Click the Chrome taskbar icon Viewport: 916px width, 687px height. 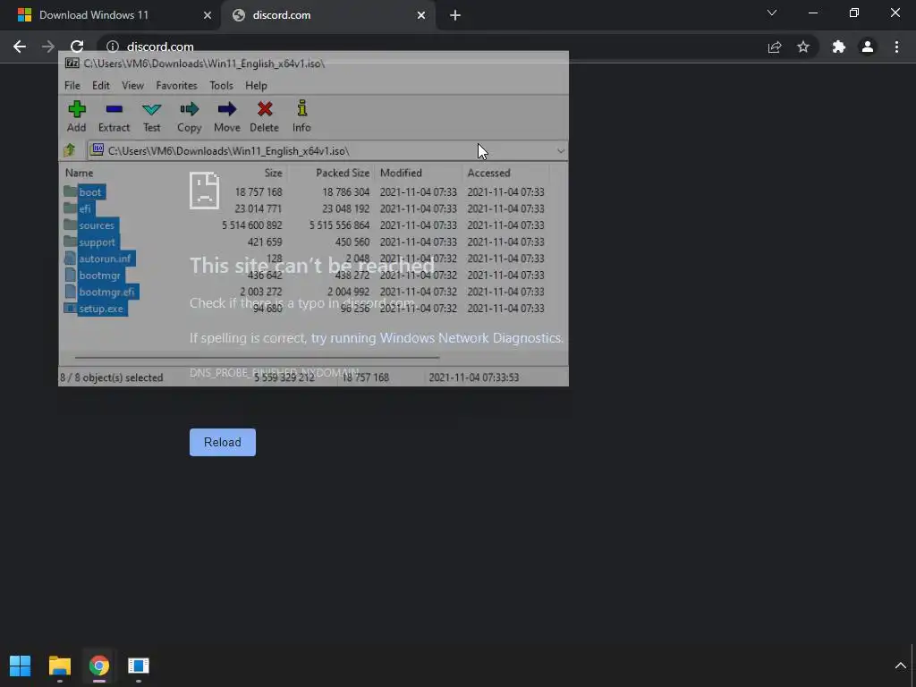[98, 666]
